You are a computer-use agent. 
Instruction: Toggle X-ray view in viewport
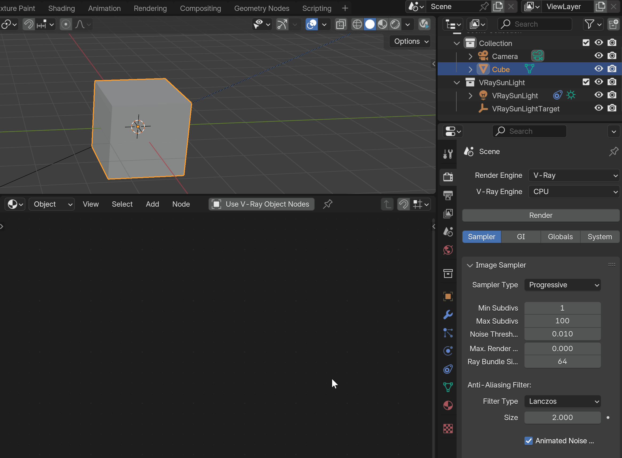tap(341, 24)
